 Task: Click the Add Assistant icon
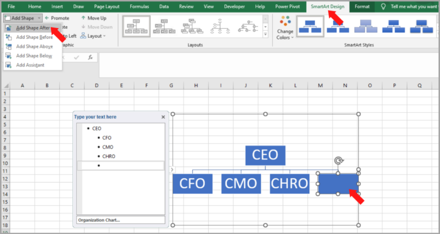click(9, 65)
